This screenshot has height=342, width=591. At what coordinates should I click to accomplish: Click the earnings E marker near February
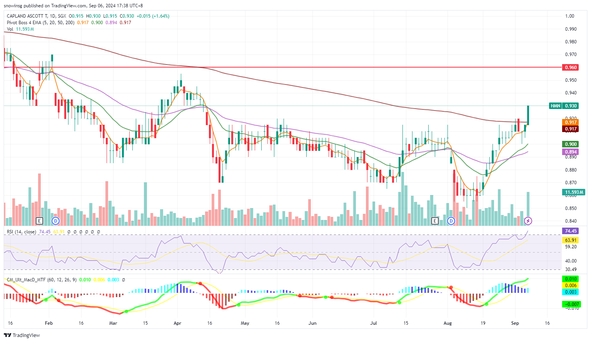point(39,221)
